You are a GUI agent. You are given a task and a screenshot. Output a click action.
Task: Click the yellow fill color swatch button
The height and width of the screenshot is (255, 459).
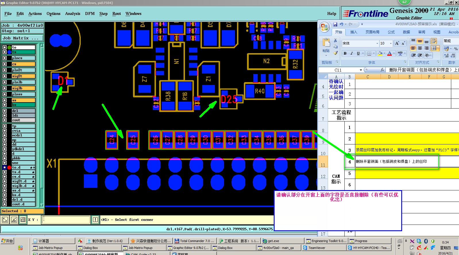380,53
